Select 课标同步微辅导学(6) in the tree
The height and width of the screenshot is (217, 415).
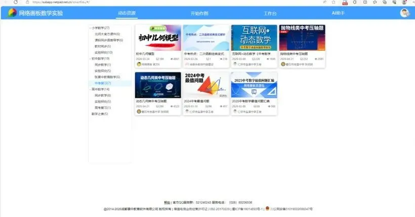tap(109, 40)
